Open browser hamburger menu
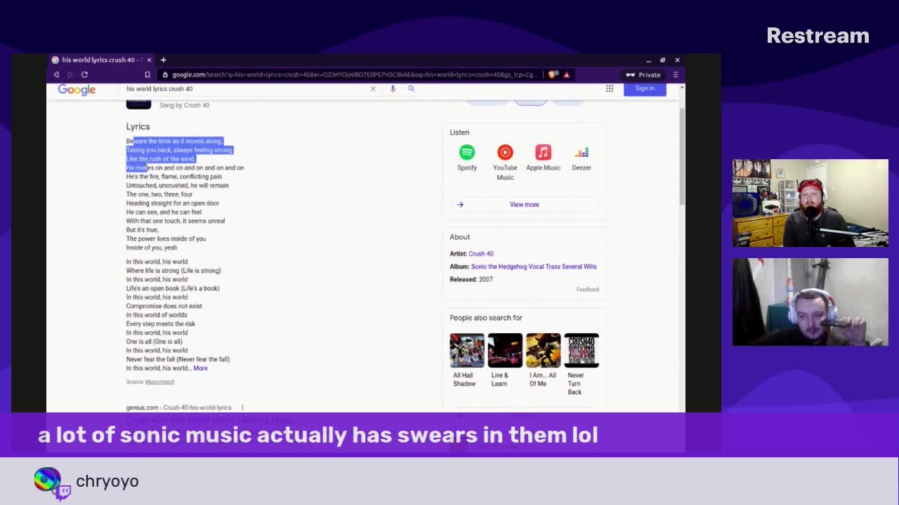The height and width of the screenshot is (505, 899). coord(676,74)
